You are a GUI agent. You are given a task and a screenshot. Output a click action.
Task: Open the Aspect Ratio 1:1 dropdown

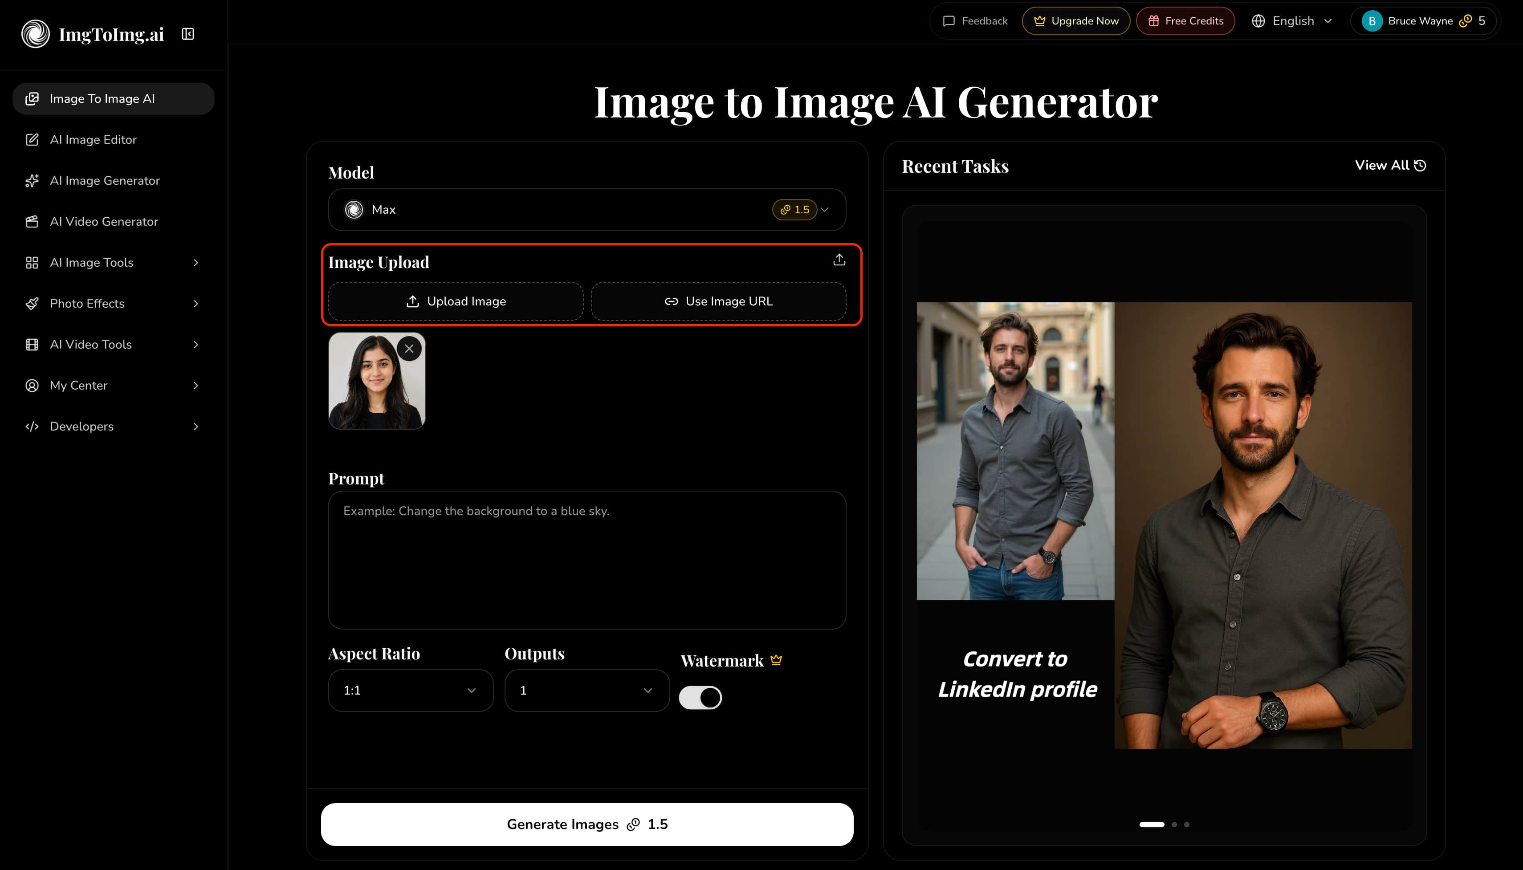pyautogui.click(x=411, y=690)
